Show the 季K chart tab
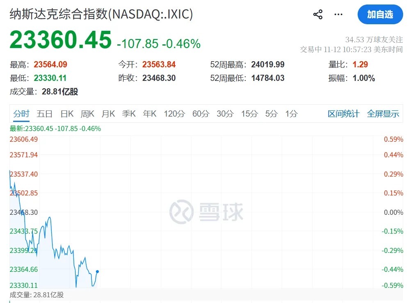413x303 pixels. pyautogui.click(x=129, y=114)
